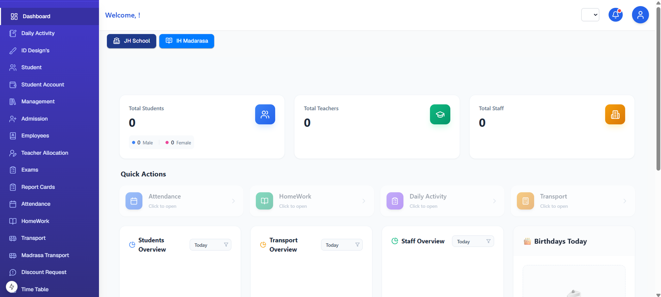
Task: Click the chevron on Attendance quick action
Action: click(x=233, y=201)
